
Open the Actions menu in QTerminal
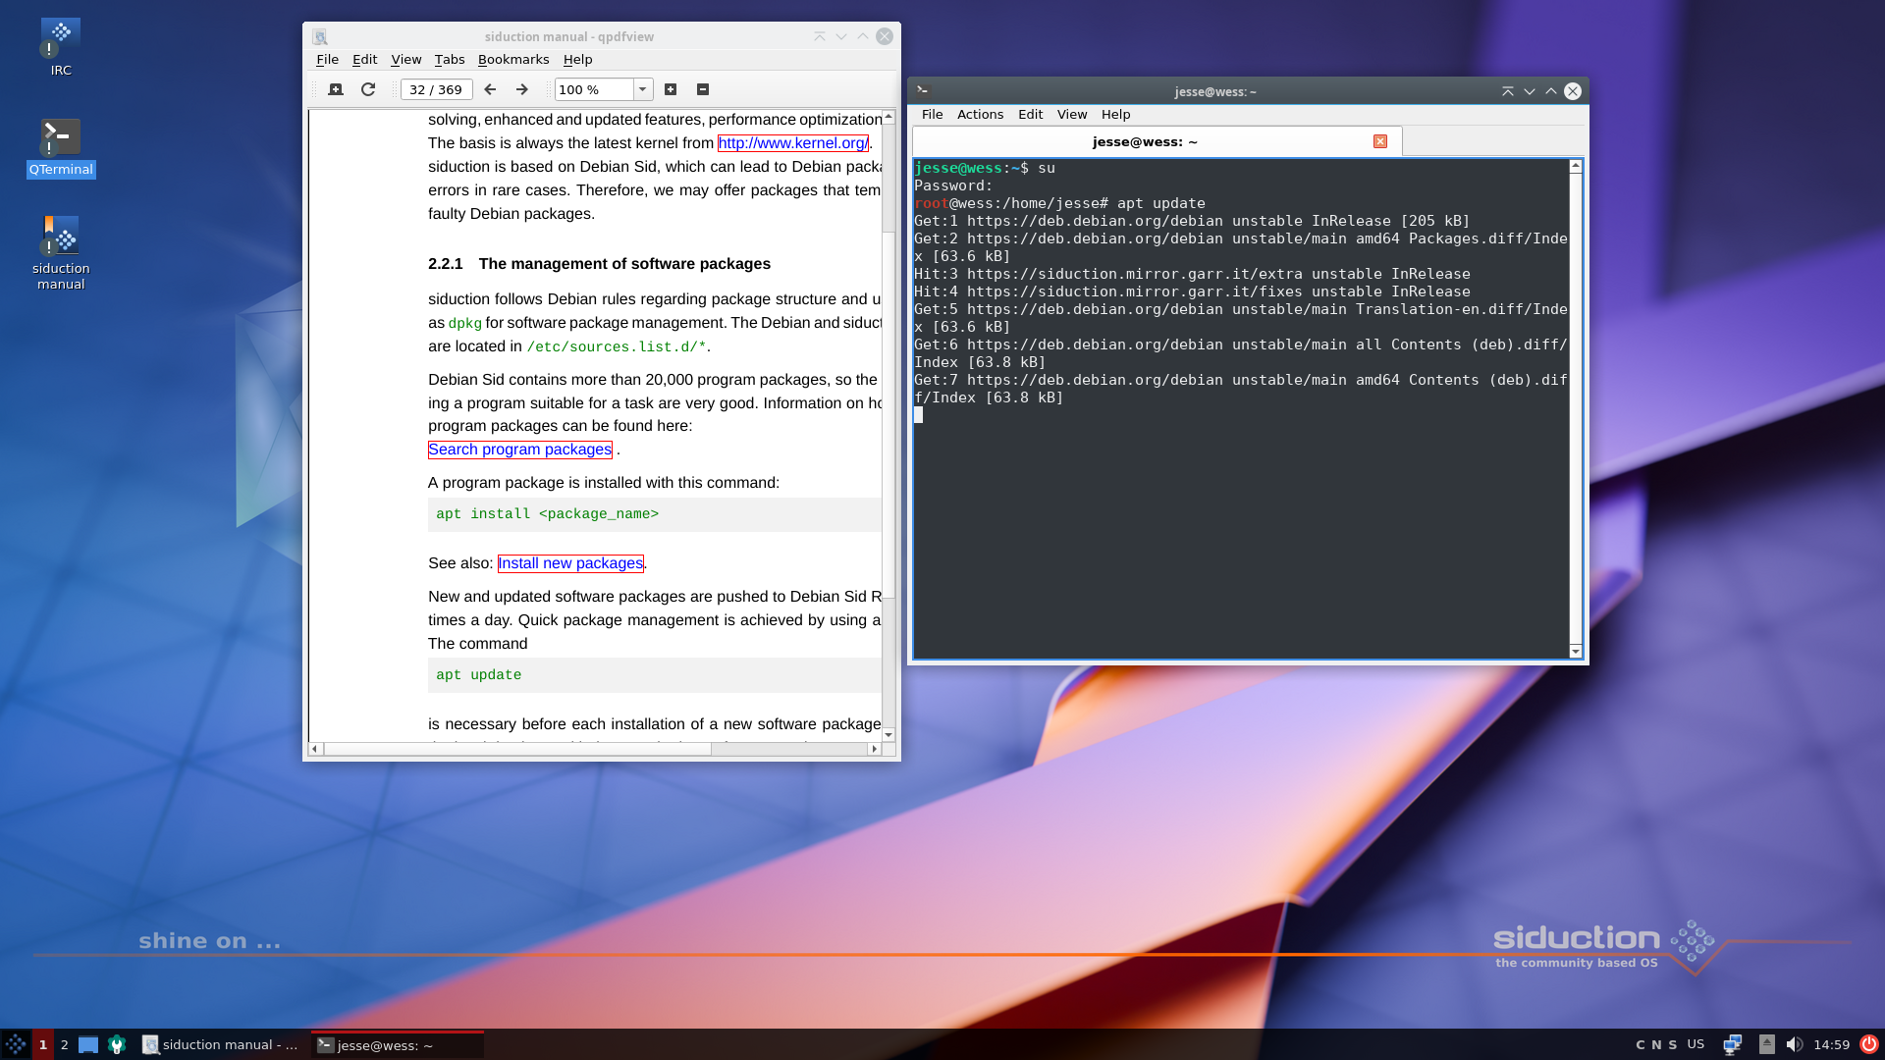click(x=980, y=115)
